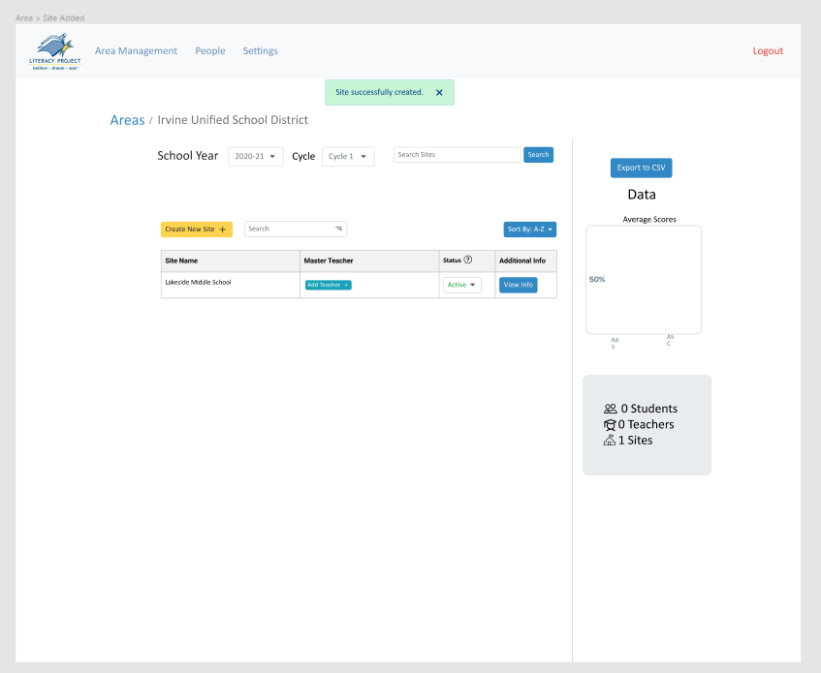The width and height of the screenshot is (821, 673).
Task: Open the Sort By A-Z dropdown
Action: (x=529, y=229)
